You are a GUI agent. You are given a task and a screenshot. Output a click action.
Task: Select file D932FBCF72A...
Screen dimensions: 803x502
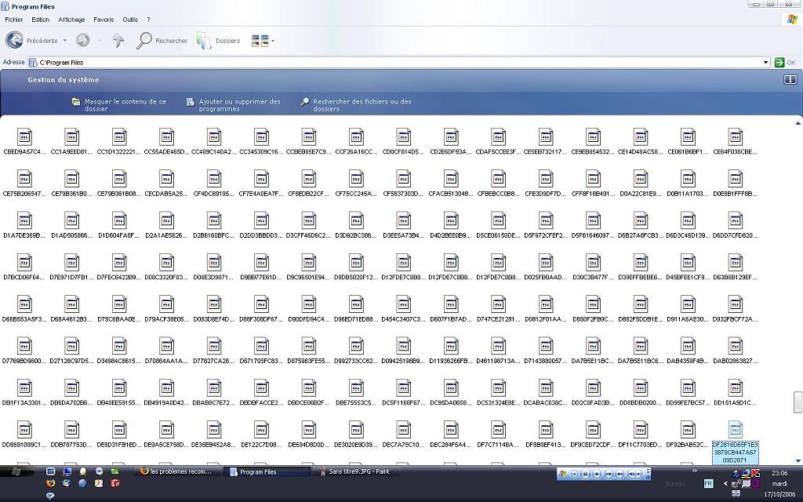pyautogui.click(x=735, y=309)
